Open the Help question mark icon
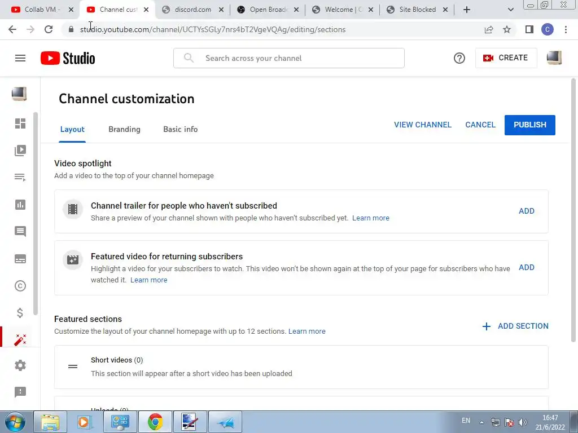The width and height of the screenshot is (578, 433). 459,58
